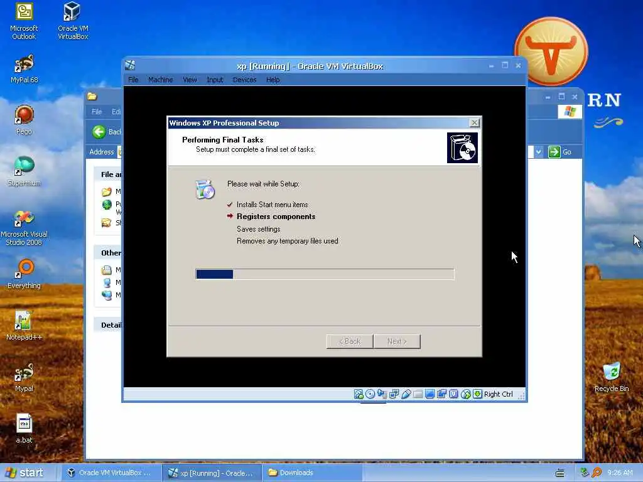Select the Recycle Bin desktop icon
The width and height of the screenshot is (643, 482).
coord(612,377)
